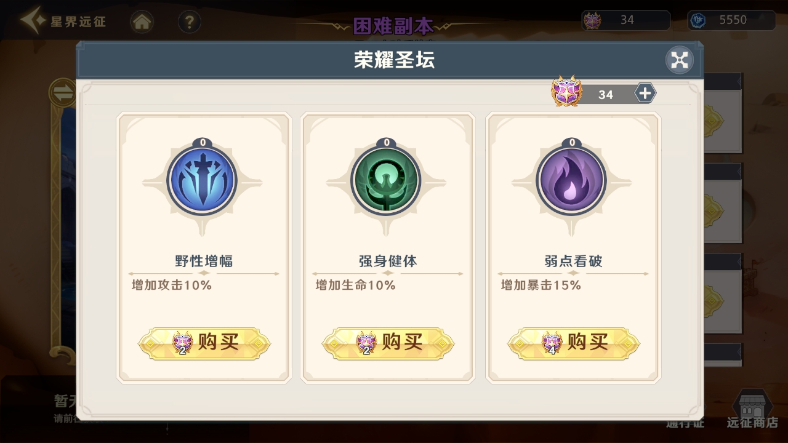Tap the purple flame 弱点看破 icon
Viewport: 788px width, 443px height.
(x=571, y=181)
